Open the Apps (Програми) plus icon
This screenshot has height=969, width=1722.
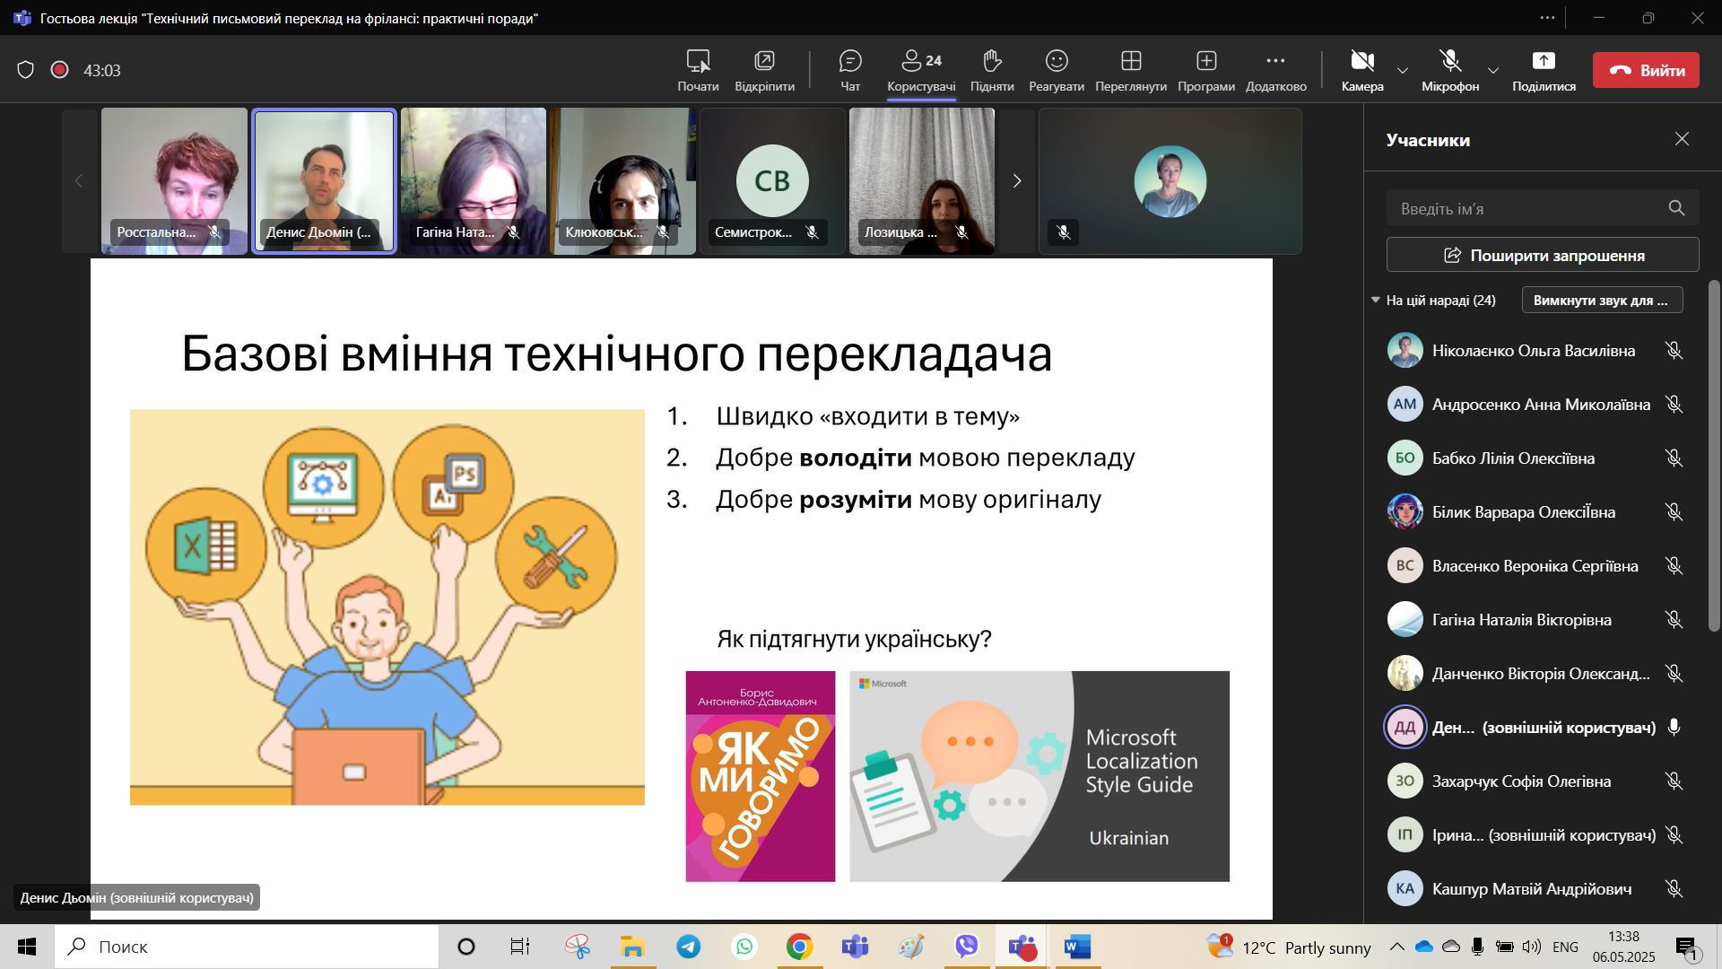click(1206, 61)
